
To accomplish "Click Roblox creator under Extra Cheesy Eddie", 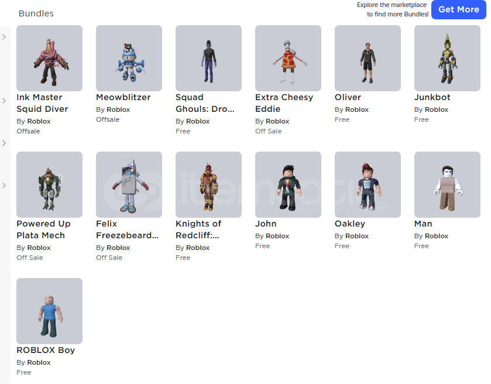I will [x=277, y=121].
